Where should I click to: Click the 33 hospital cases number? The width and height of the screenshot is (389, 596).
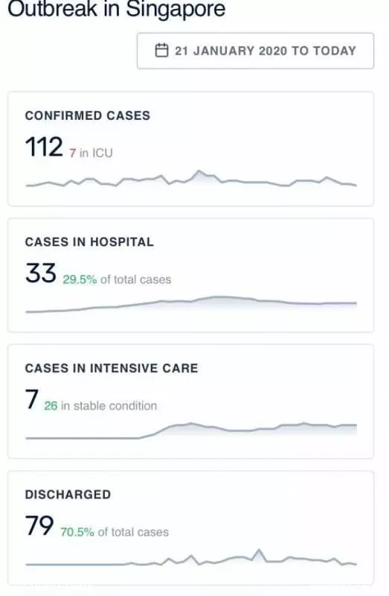41,273
